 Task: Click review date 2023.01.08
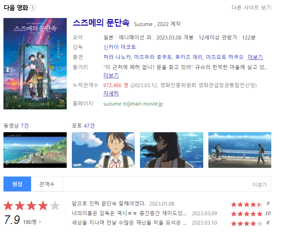(x=162, y=204)
